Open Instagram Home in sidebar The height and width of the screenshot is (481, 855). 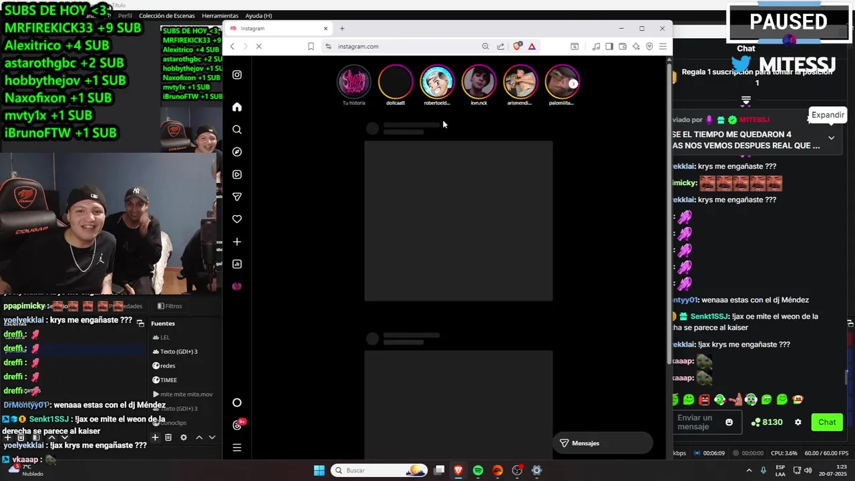click(236, 107)
